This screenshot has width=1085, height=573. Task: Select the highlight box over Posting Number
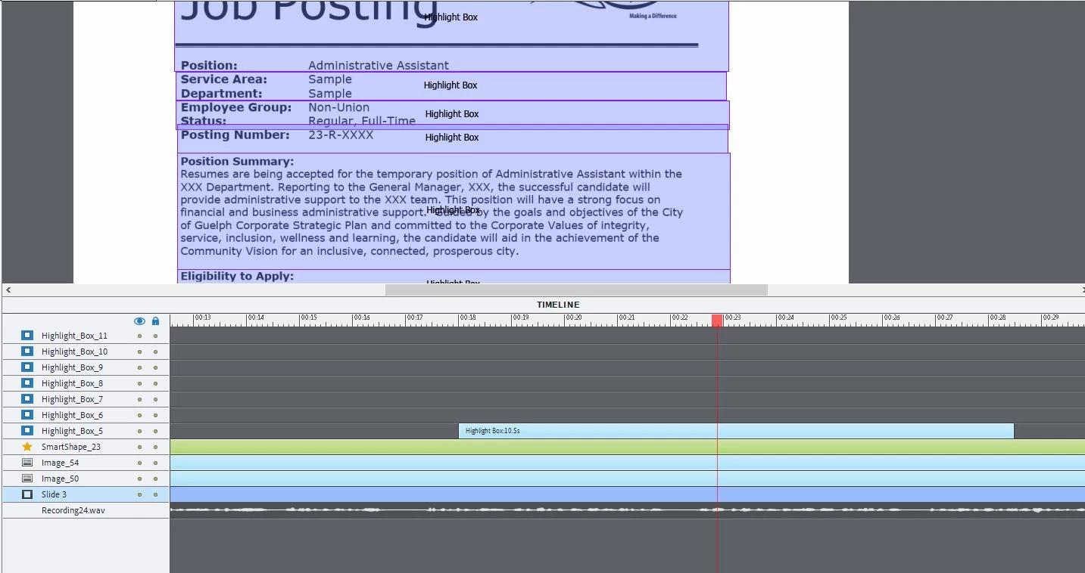click(452, 138)
